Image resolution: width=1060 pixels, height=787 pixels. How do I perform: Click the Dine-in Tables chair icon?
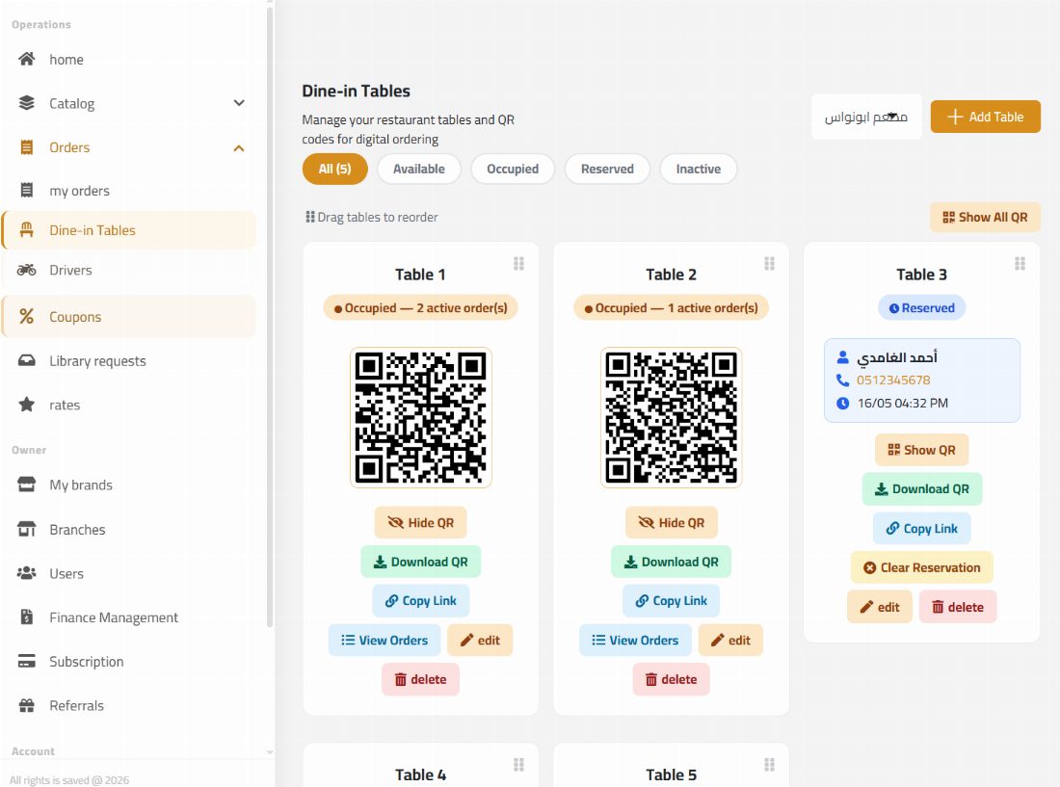point(26,229)
